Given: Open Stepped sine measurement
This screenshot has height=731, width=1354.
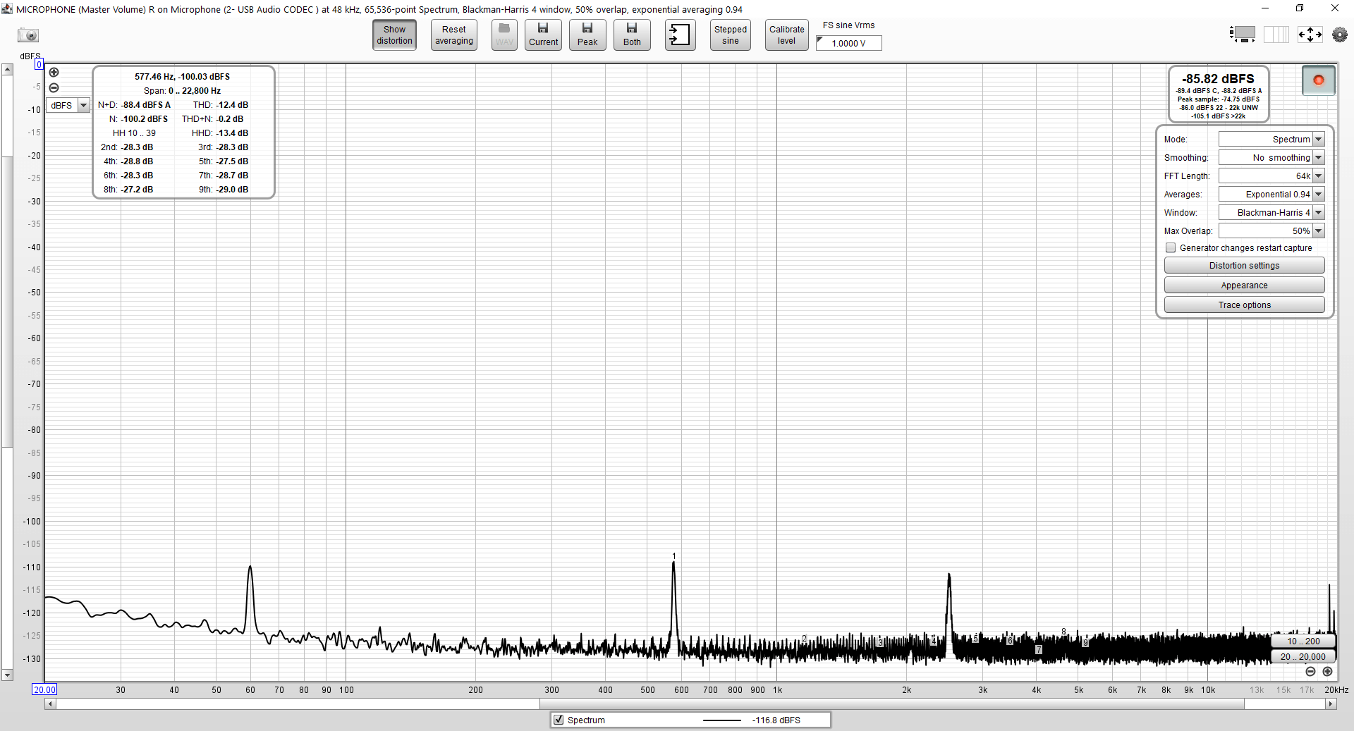Looking at the screenshot, I should 731,35.
